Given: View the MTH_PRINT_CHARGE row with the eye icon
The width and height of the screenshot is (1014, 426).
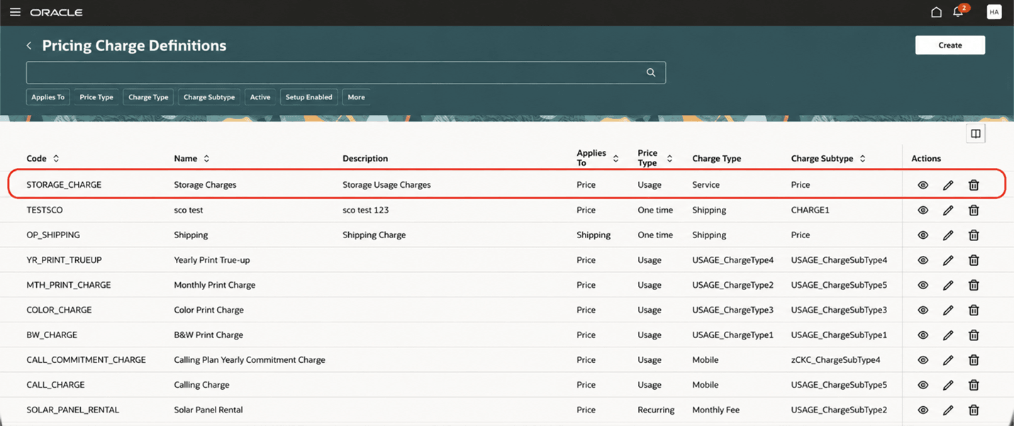Looking at the screenshot, I should tap(923, 285).
